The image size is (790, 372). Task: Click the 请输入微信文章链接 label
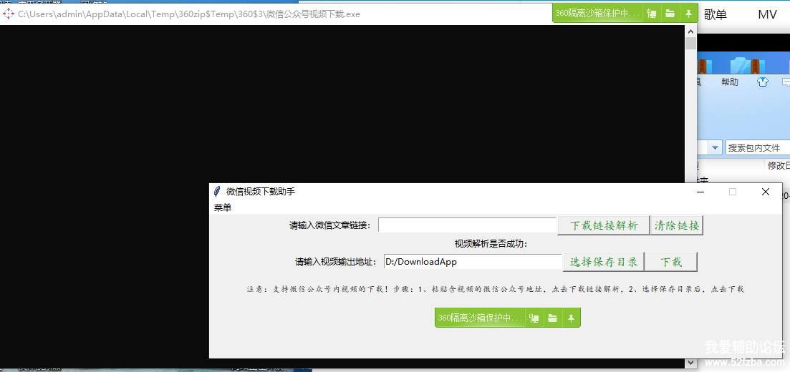330,225
